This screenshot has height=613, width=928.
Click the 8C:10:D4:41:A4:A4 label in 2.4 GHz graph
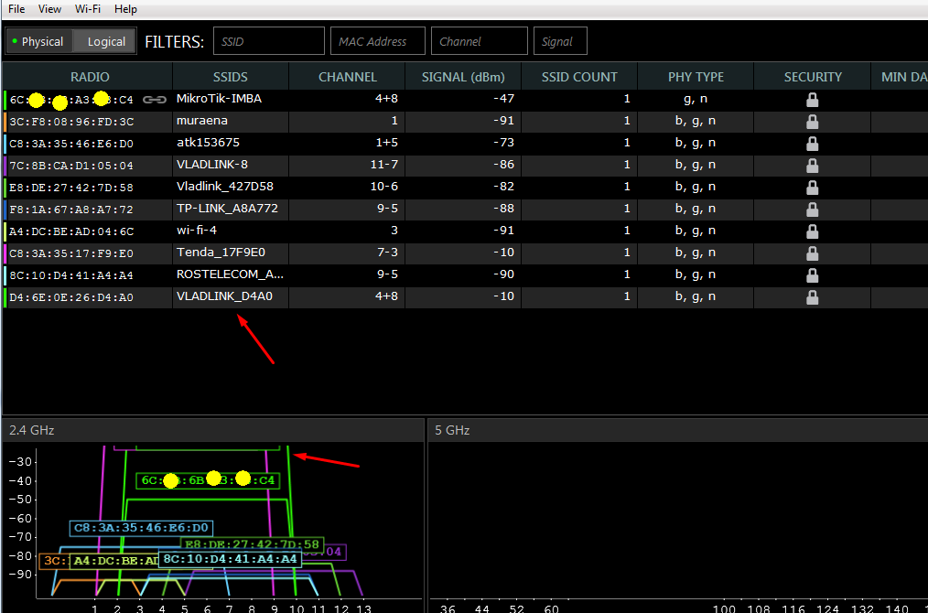click(x=231, y=559)
